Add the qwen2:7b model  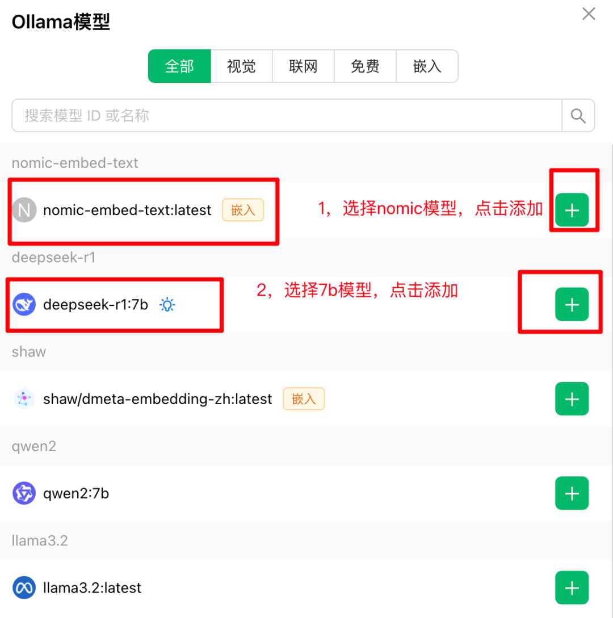[x=572, y=493]
